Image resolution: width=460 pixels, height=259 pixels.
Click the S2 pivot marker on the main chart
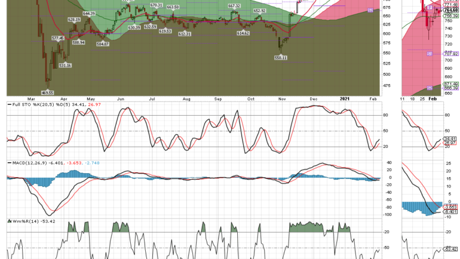pyautogui.click(x=370, y=10)
